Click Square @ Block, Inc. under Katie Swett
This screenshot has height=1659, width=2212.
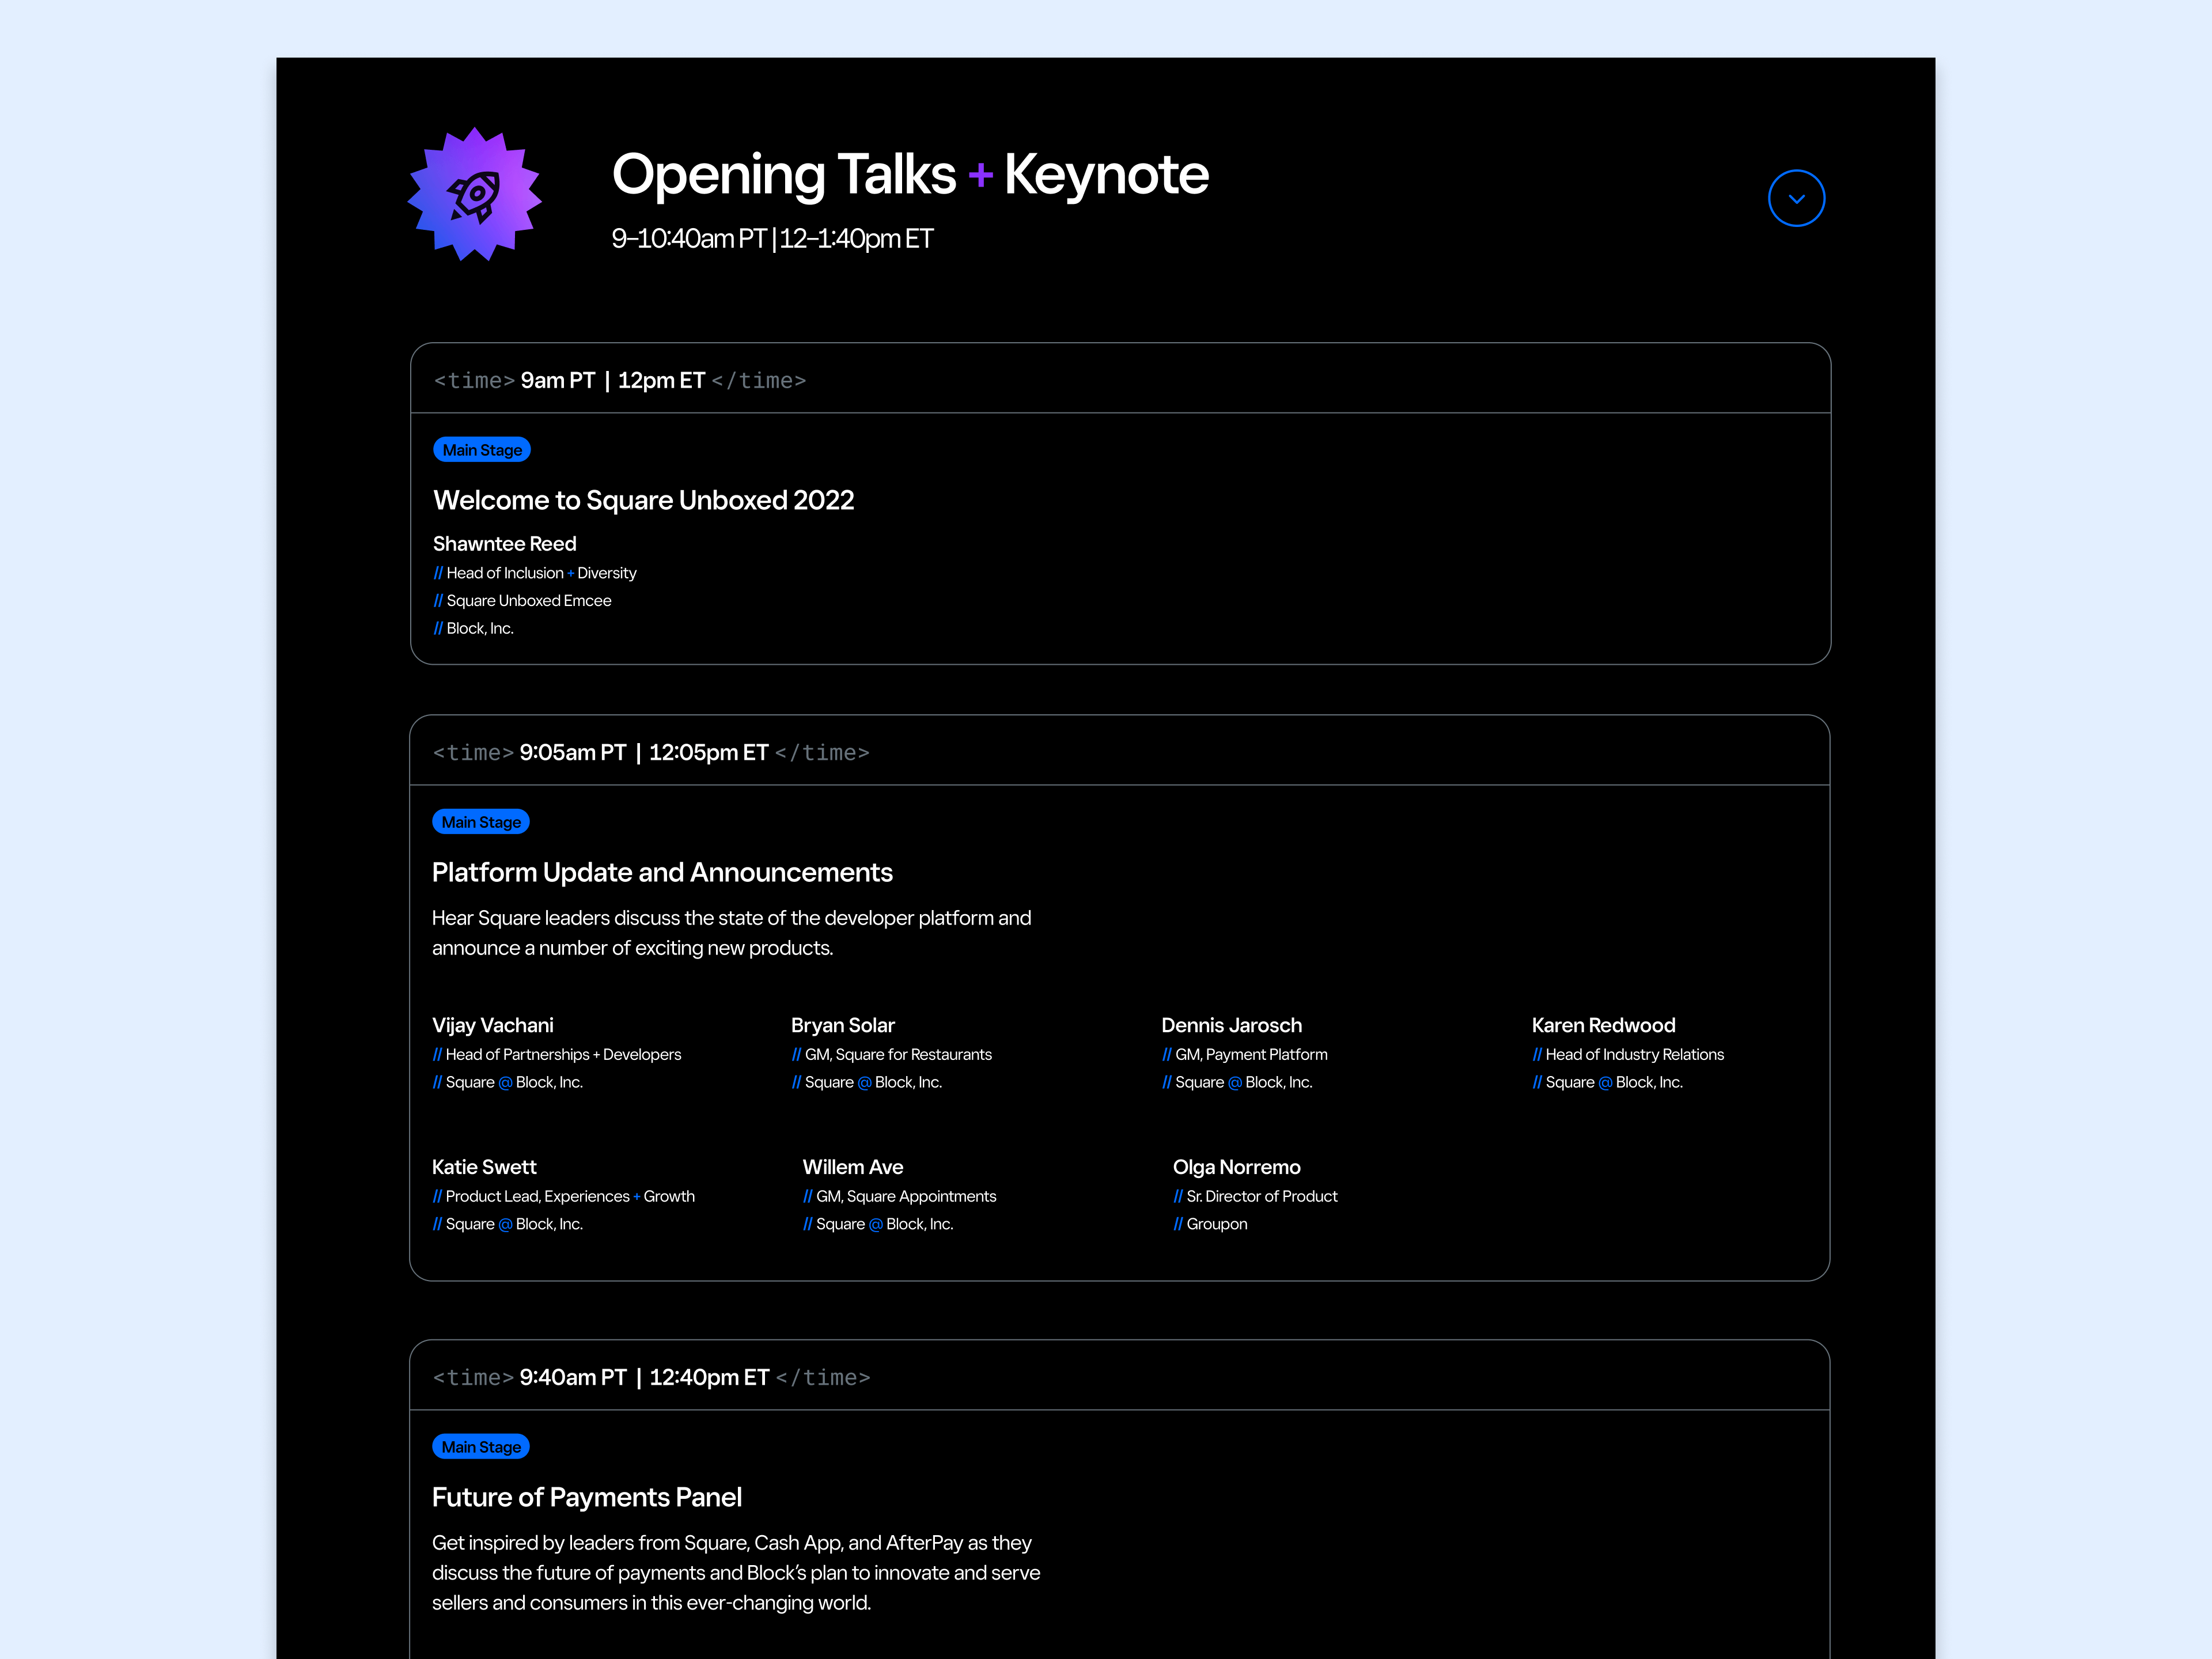(x=507, y=1224)
